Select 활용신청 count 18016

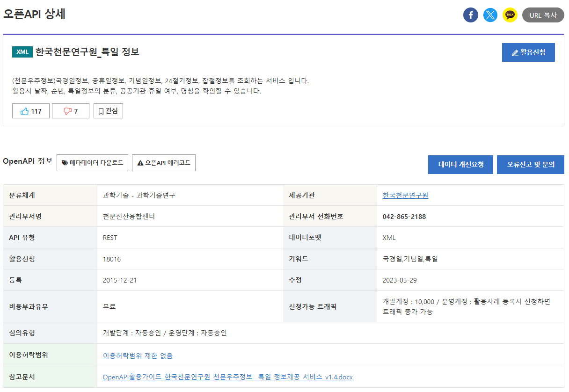112,259
